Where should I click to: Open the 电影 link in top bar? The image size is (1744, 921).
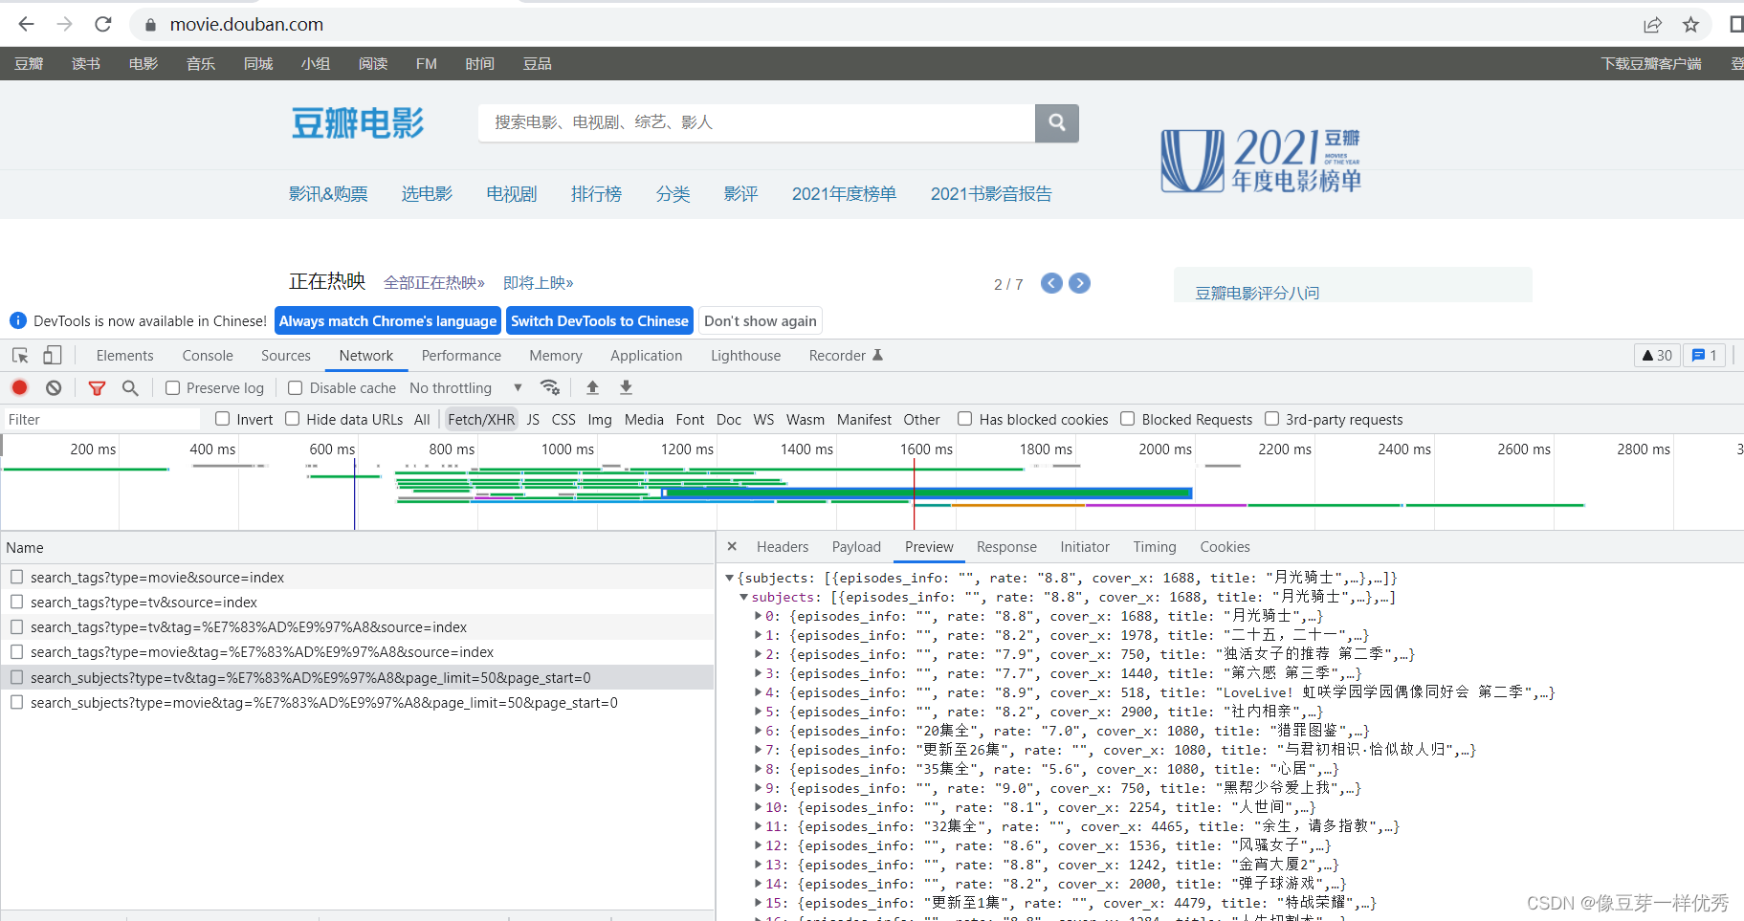pos(143,64)
